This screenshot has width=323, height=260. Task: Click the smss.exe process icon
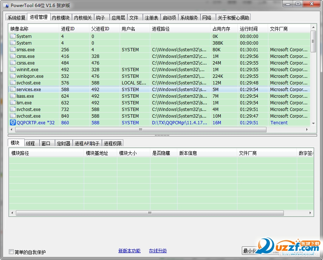13,50
